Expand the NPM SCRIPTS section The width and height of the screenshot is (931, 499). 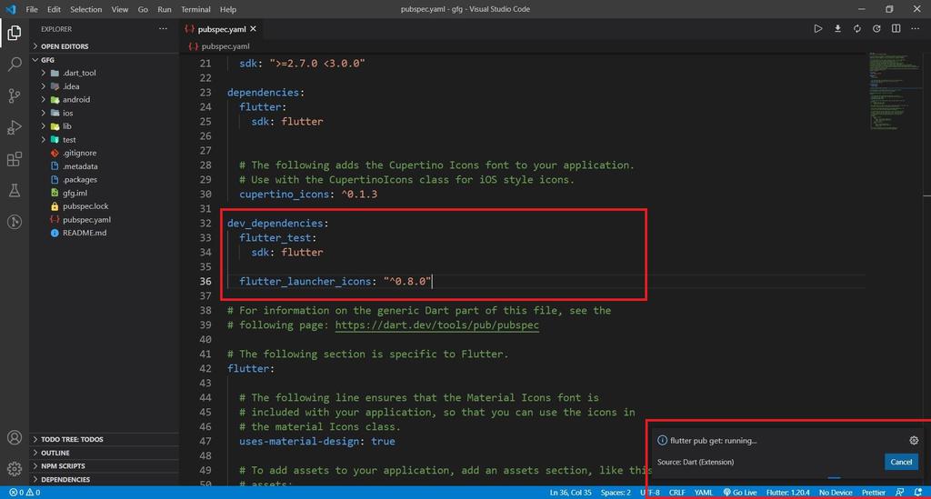point(104,465)
